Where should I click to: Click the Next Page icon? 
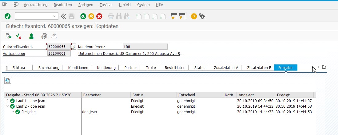click(x=155, y=16)
